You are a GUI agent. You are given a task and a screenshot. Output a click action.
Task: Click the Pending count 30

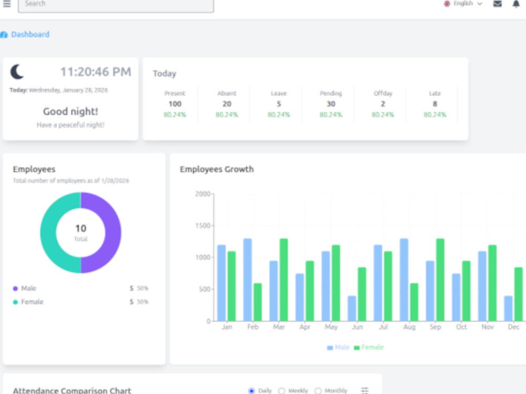[x=331, y=104]
